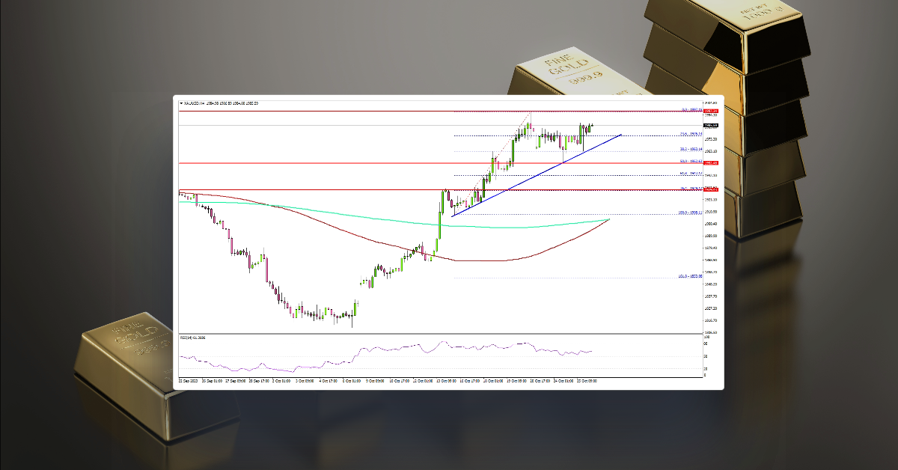This screenshot has height=470, width=898.
Task: Select the blue ascending trendline
Action: point(539,174)
